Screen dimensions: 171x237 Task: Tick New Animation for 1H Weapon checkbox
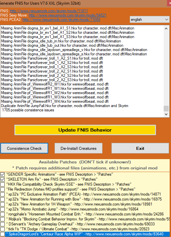click(2, 205)
